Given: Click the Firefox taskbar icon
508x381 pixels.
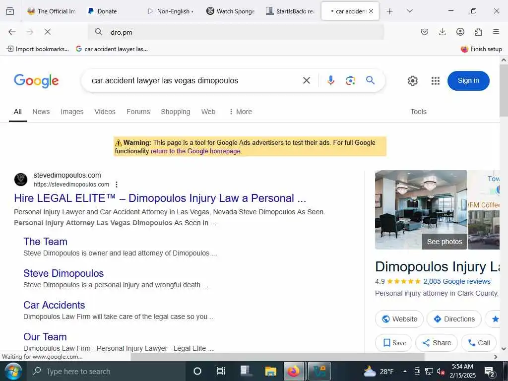Looking at the screenshot, I should [x=294, y=371].
